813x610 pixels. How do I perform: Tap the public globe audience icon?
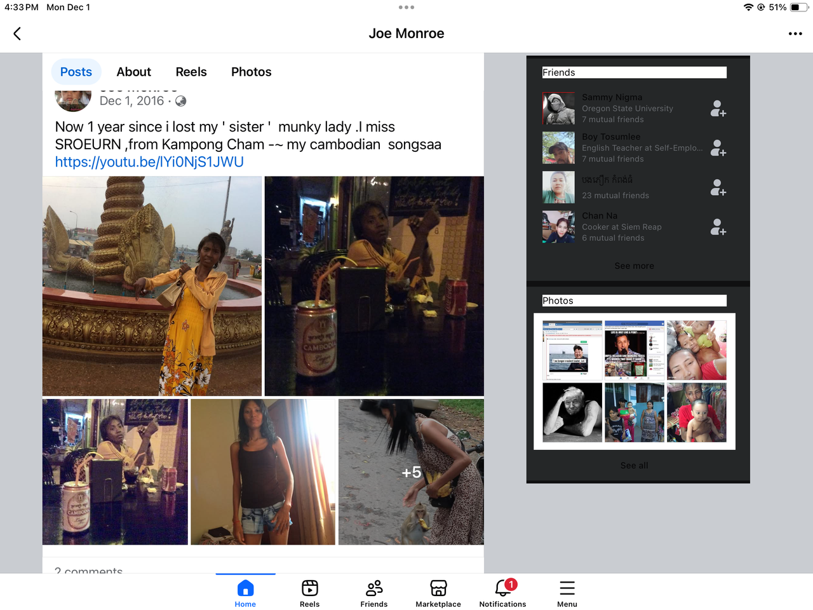click(x=181, y=101)
